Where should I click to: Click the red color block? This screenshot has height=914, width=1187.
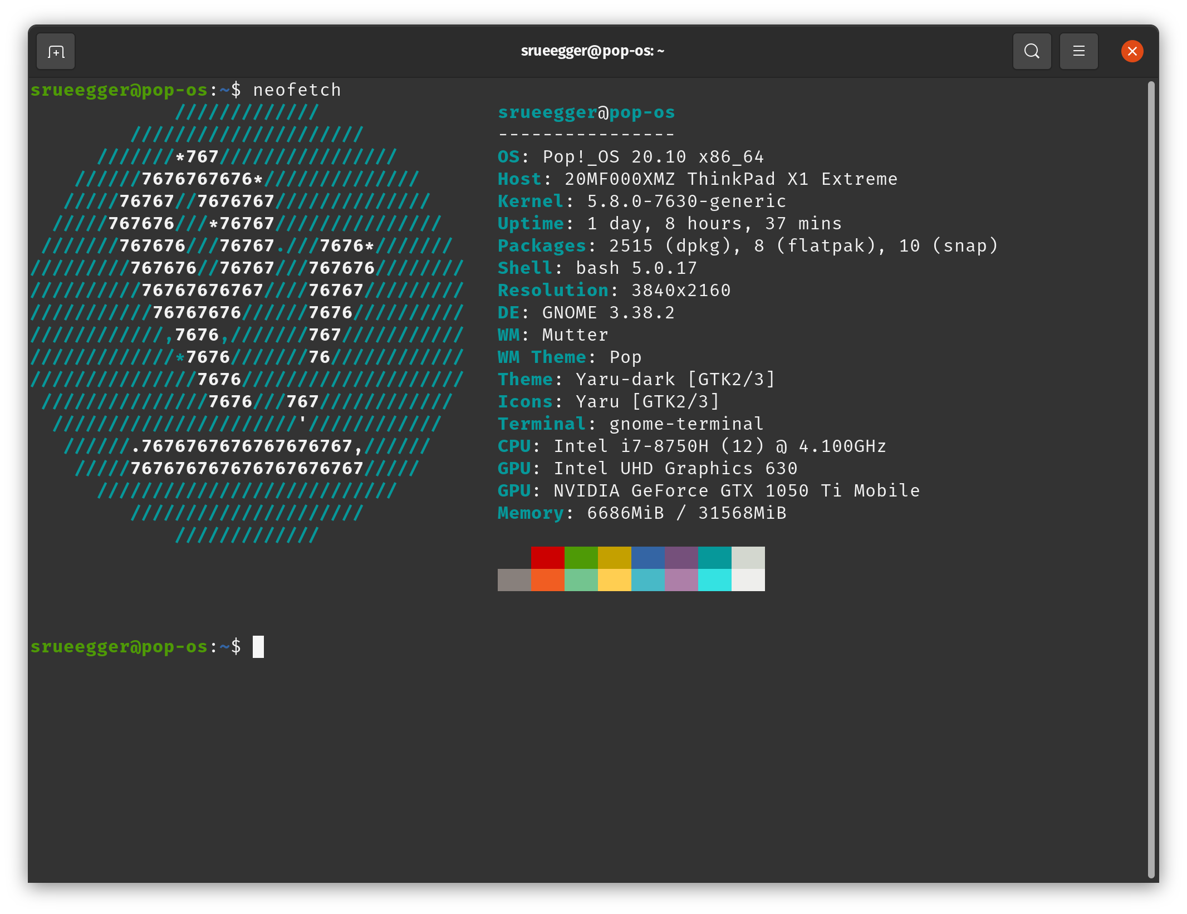547,557
